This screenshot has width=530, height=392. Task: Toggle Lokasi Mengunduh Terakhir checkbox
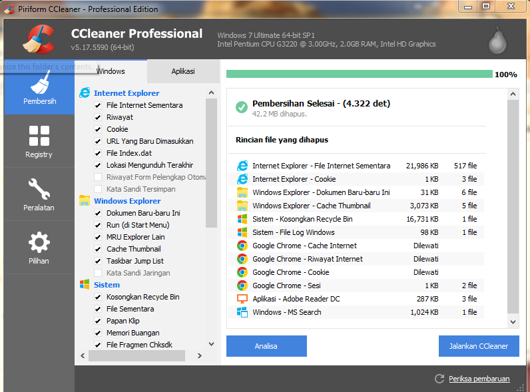(98, 165)
